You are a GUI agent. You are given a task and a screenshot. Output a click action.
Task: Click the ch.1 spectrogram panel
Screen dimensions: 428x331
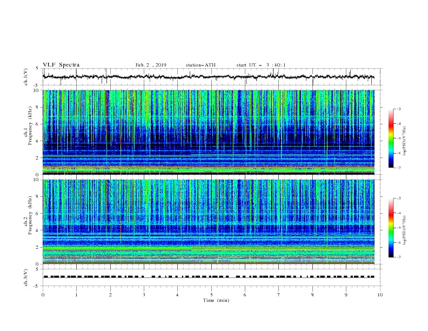coord(208,132)
